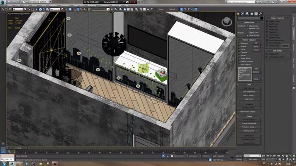Open the Rendering menu

[92, 6]
